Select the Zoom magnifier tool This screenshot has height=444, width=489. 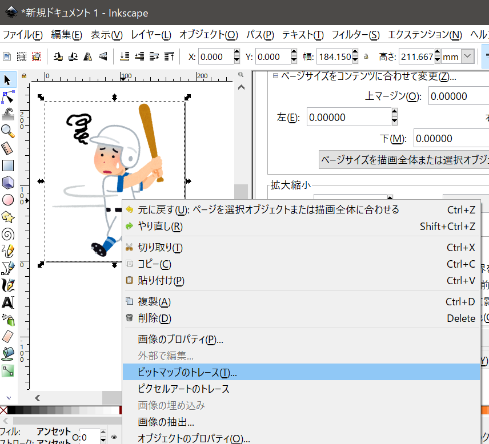click(x=7, y=131)
